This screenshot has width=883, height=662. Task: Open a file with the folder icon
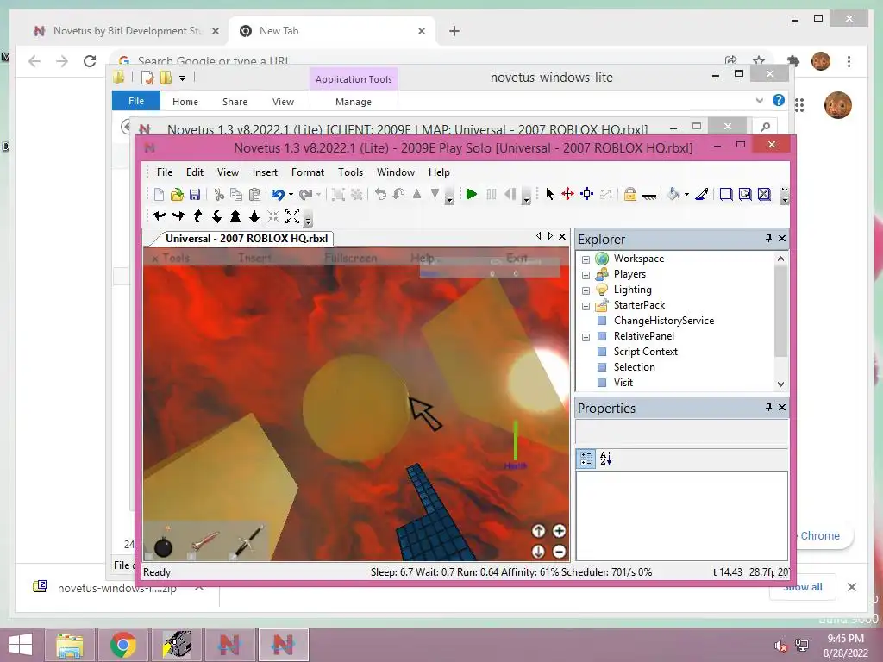click(177, 195)
